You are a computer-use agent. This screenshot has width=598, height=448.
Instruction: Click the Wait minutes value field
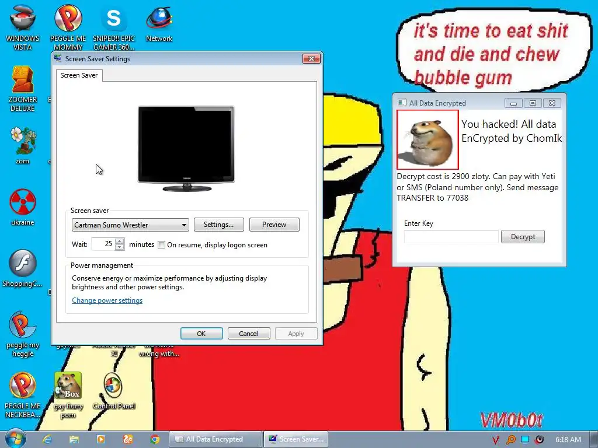[x=103, y=244]
